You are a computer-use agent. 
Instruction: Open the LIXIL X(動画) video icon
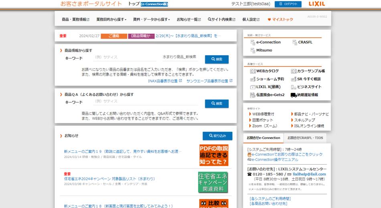coord(253,87)
